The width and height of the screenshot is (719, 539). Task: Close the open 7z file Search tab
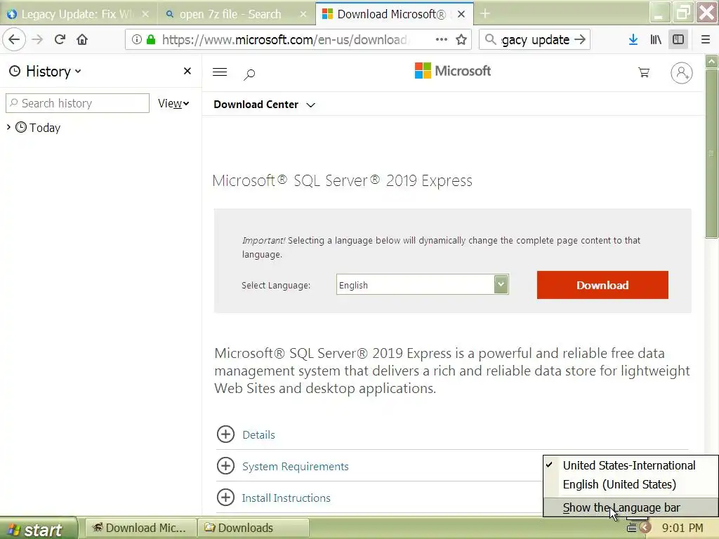(303, 14)
